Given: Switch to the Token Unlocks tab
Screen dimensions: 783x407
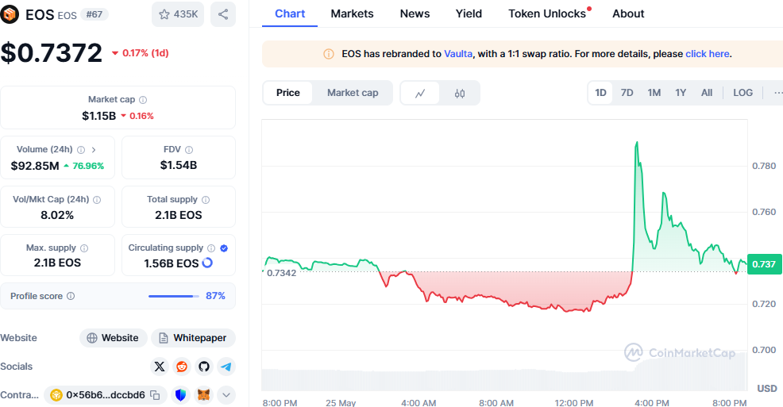Looking at the screenshot, I should pyautogui.click(x=547, y=13).
